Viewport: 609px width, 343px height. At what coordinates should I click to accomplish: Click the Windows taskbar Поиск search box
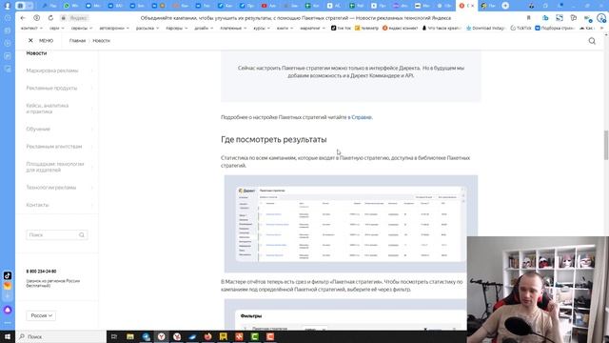coord(61,336)
